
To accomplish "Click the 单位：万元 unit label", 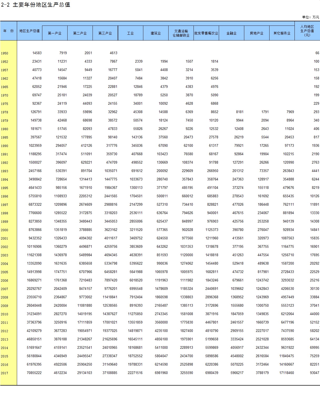I will pyautogui.click(x=311, y=17).
